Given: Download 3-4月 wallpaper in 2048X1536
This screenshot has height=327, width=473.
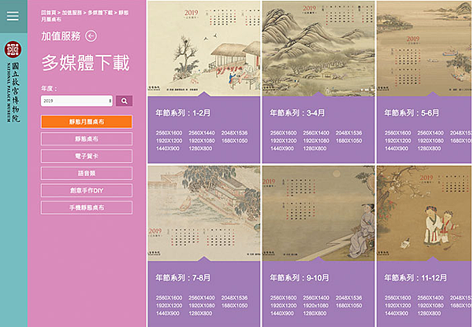Looking at the screenshot, I should 348,133.
